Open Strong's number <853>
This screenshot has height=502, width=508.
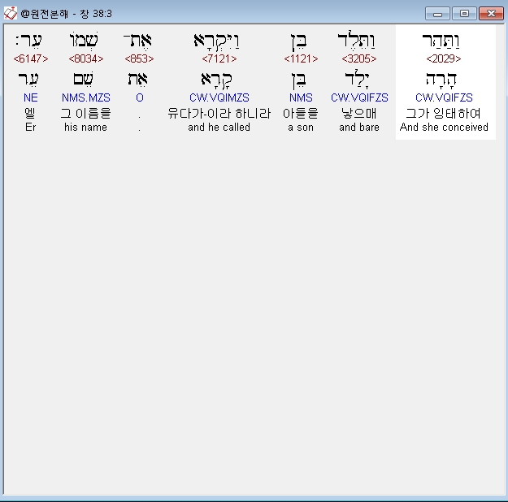[139, 58]
